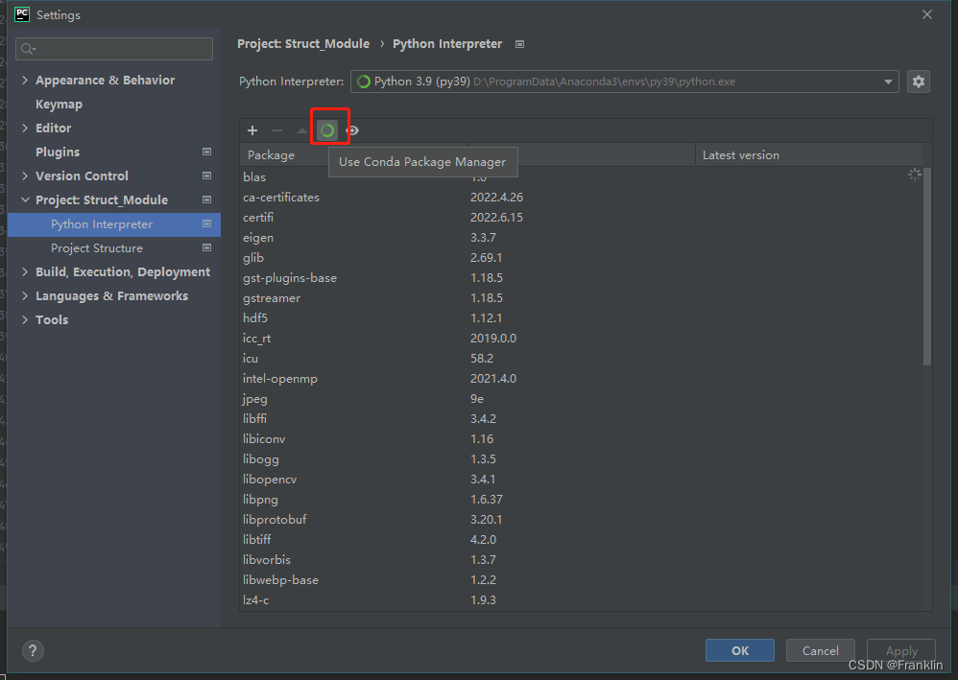Image resolution: width=958 pixels, height=680 pixels.
Task: Select the gstreamer package row
Action: [581, 298]
